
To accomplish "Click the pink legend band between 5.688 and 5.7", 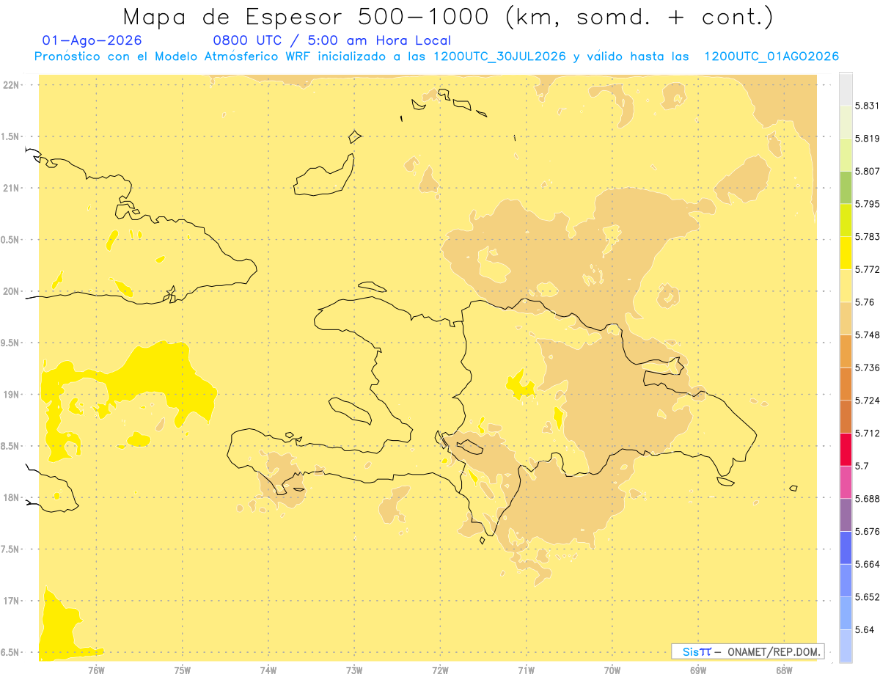I will pyautogui.click(x=846, y=482).
